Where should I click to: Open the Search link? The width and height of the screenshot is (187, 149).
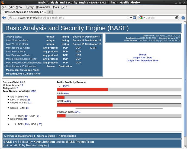(x=142, y=55)
